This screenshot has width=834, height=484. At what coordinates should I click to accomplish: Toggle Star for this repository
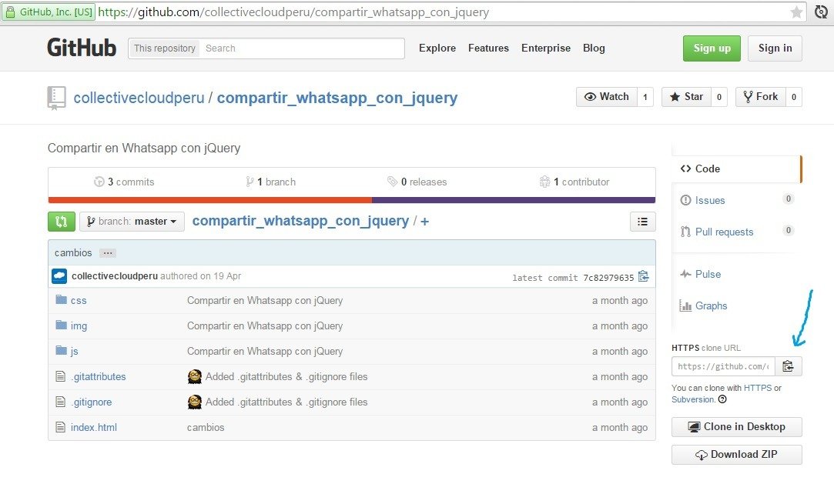[x=687, y=97]
